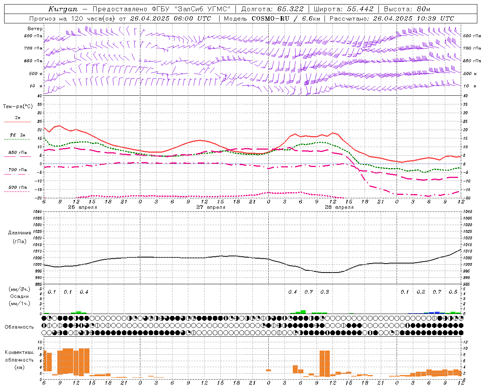
Task: Click the blue precipitation bars near chart end
Action: click(x=434, y=313)
